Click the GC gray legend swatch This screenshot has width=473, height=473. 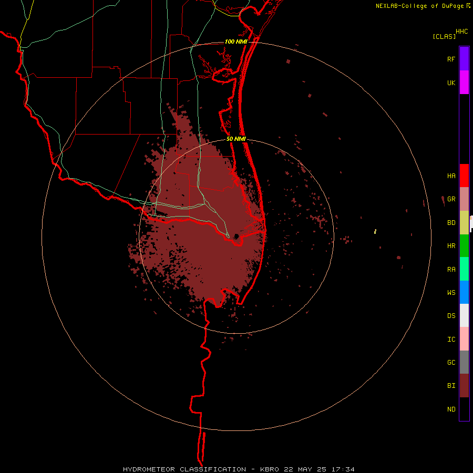pyautogui.click(x=464, y=362)
